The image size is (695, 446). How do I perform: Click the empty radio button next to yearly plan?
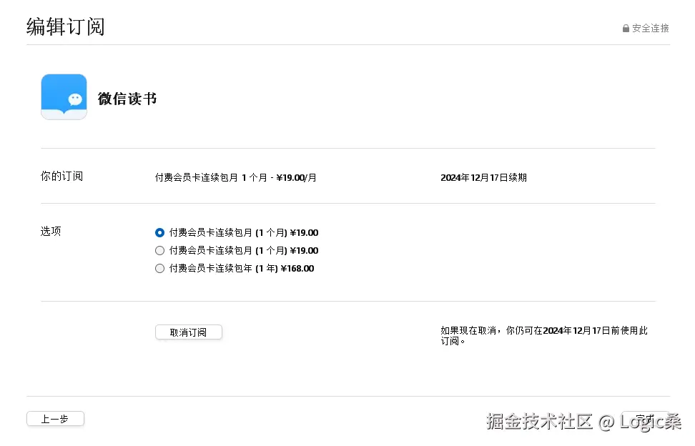159,268
